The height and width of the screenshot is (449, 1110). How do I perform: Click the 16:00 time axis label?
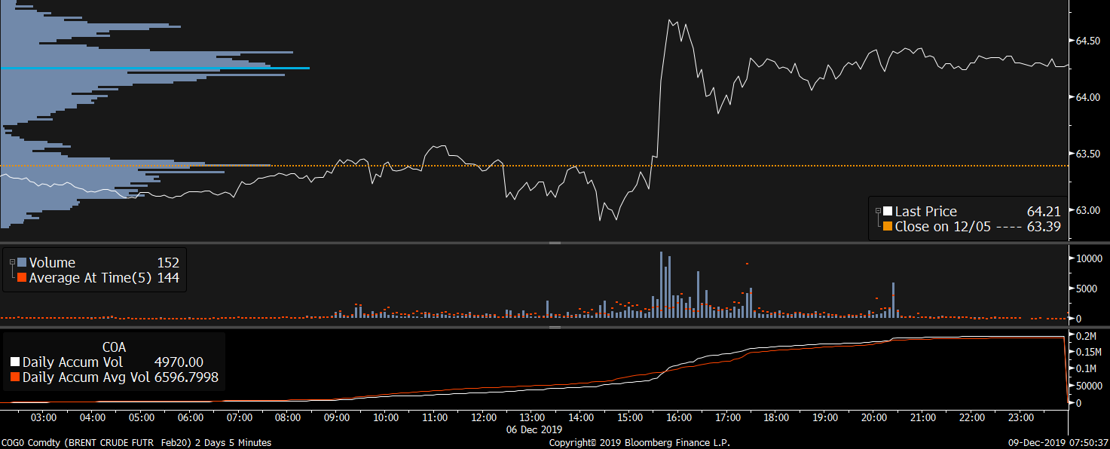(679, 417)
